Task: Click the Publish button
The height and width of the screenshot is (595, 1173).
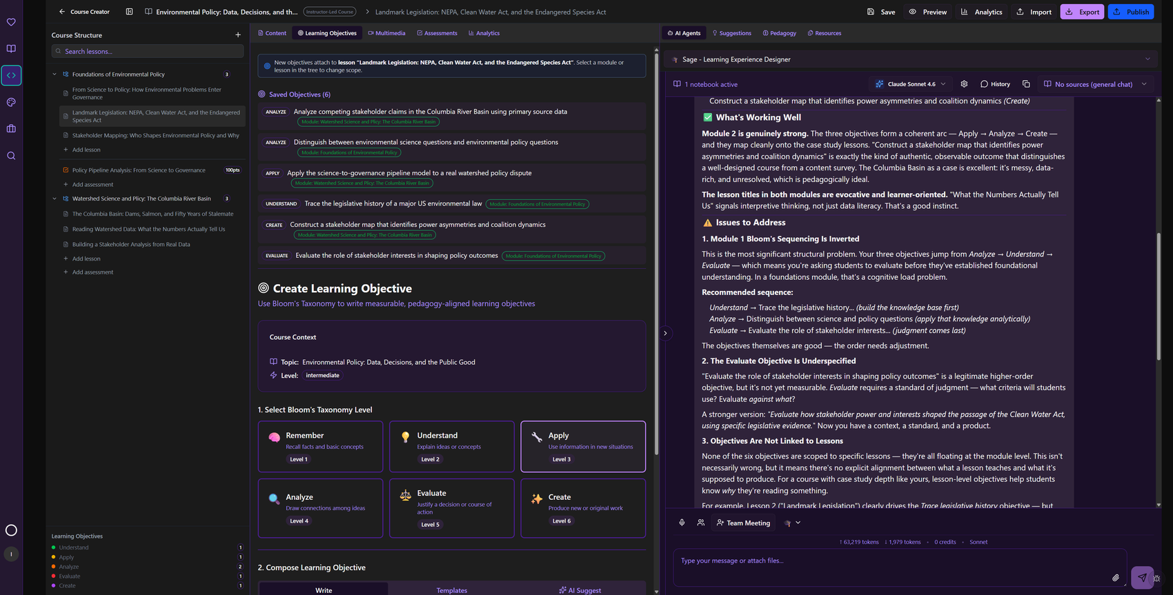Action: 1131,12
